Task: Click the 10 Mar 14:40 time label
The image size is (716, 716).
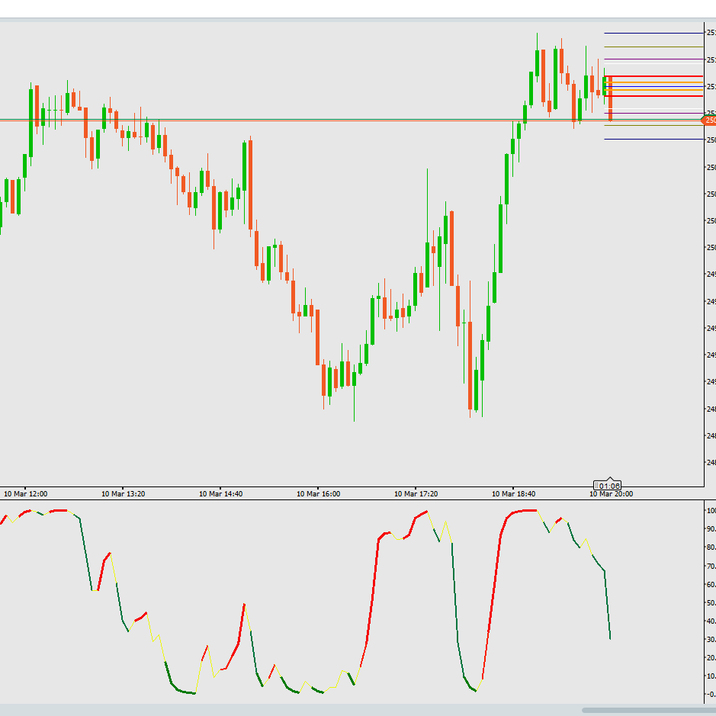Action: (221, 494)
